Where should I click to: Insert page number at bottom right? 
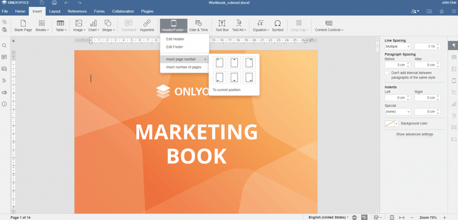click(249, 78)
